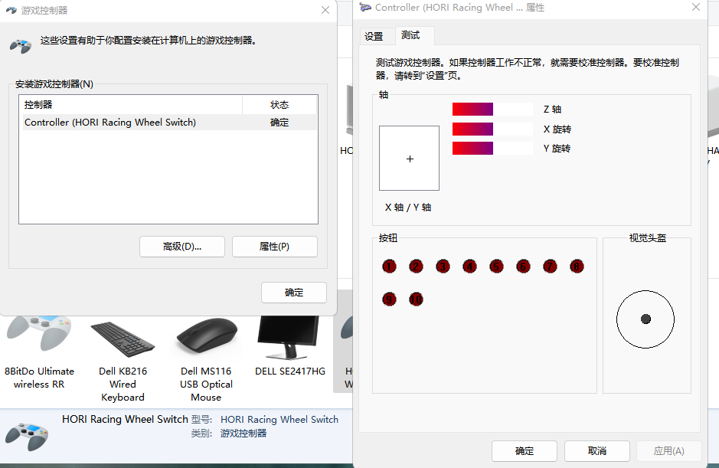Select the HORI Racing Wheel Switch controller row
This screenshot has height=468, width=719.
coord(170,123)
